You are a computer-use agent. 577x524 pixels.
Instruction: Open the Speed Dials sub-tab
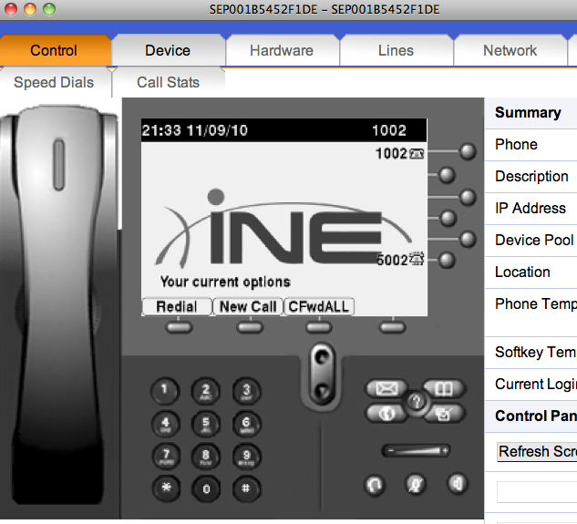[x=54, y=82]
